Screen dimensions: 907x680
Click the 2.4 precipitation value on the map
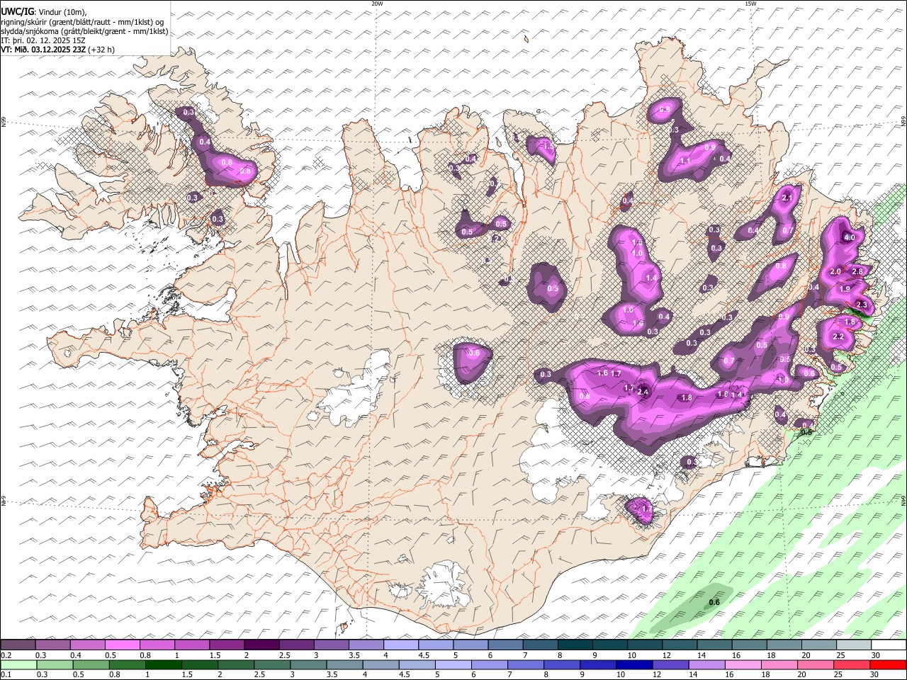pyautogui.click(x=643, y=392)
